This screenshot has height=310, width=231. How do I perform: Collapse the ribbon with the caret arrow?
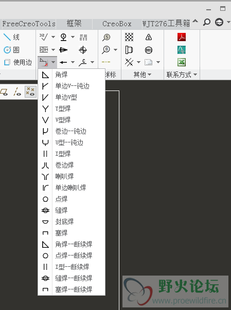coord(195,21)
